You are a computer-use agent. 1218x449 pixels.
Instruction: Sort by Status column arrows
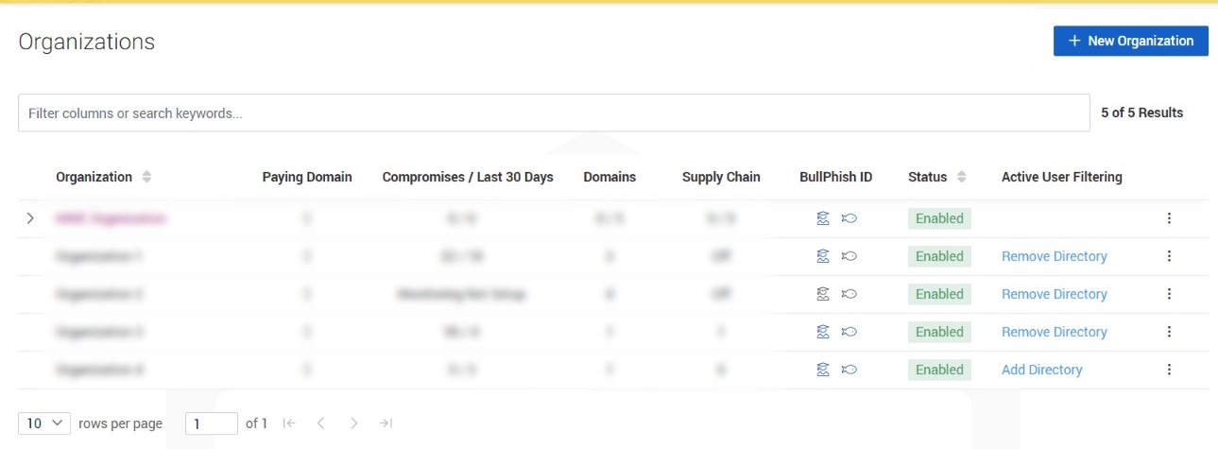(x=961, y=177)
